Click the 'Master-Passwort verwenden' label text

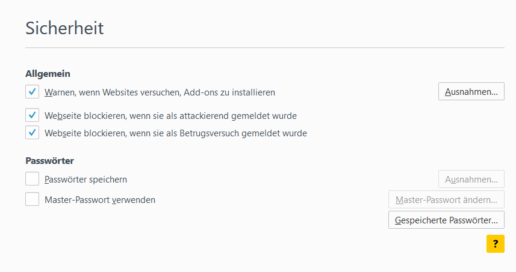tap(100, 200)
